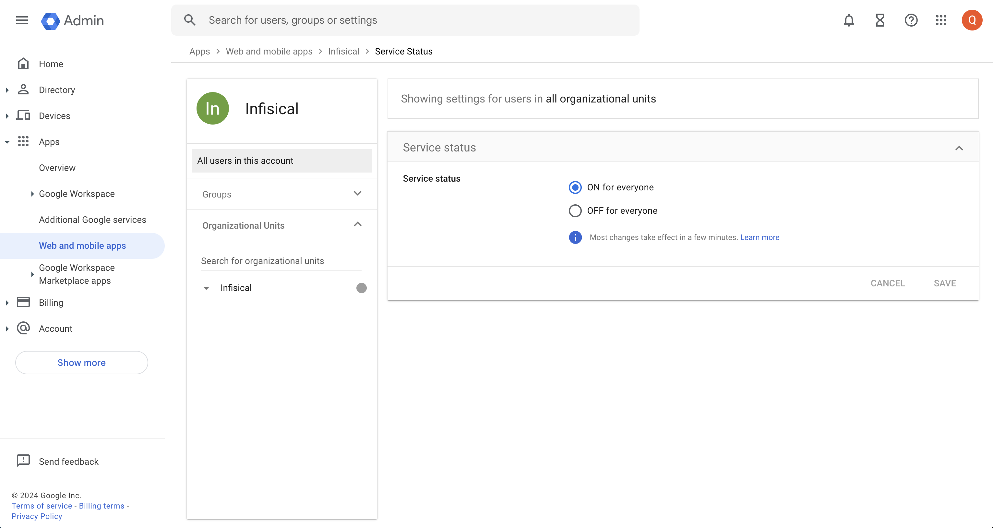993x528 pixels.
Task: Expand the Groups section chevron
Action: click(x=357, y=194)
